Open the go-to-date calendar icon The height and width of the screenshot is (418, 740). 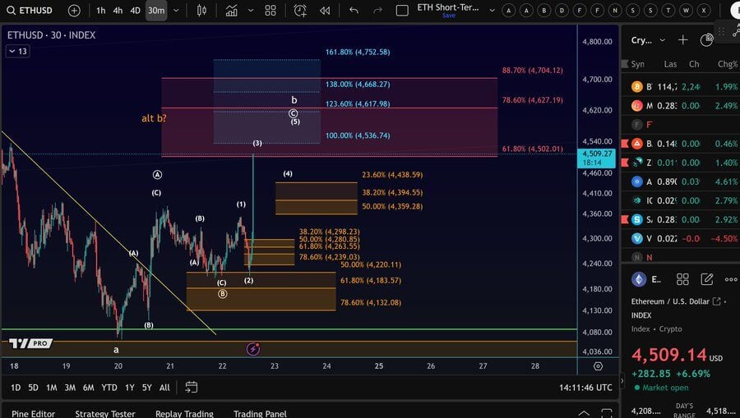point(191,388)
